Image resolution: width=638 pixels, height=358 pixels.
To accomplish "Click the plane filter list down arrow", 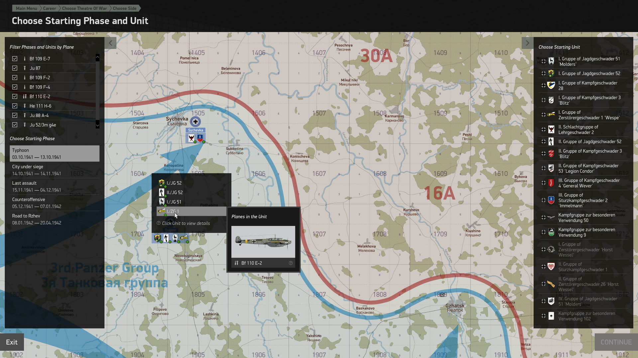I will (97, 125).
